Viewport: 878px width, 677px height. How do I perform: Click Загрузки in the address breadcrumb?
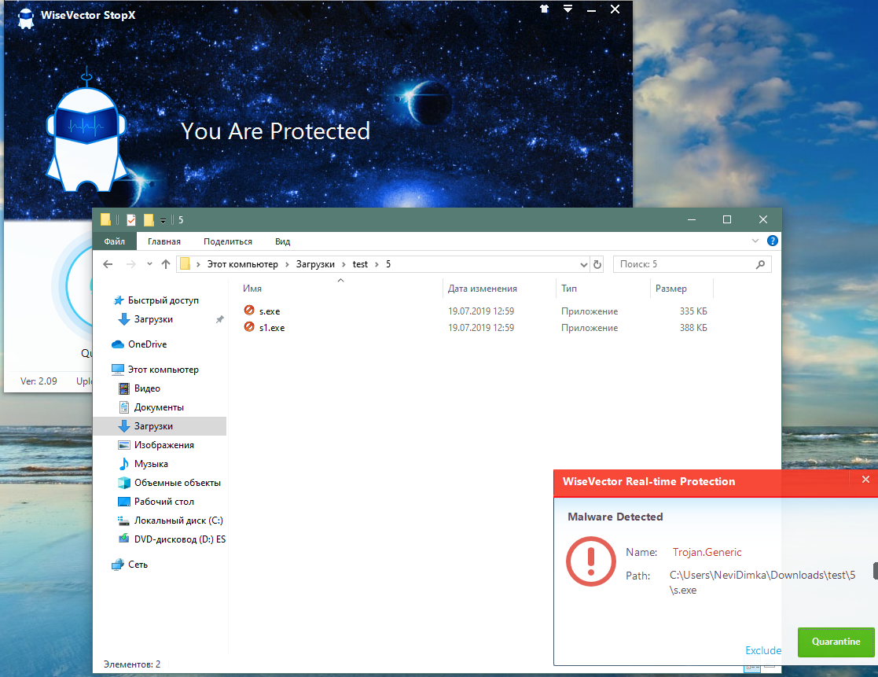[x=315, y=264]
